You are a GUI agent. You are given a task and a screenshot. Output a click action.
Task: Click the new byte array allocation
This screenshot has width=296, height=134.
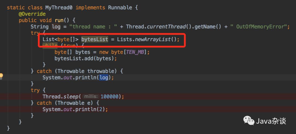[x=123, y=52]
